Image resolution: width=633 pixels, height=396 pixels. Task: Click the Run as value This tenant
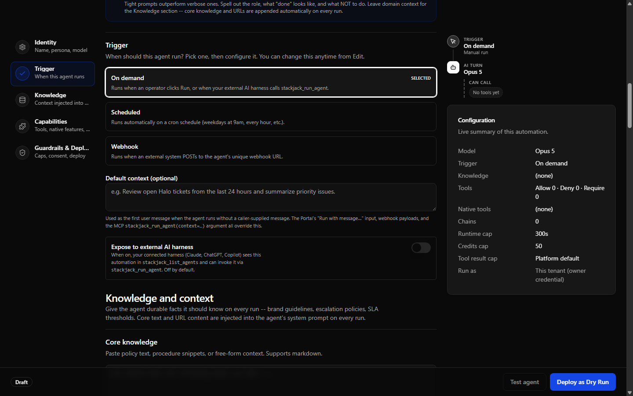pyautogui.click(x=560, y=275)
